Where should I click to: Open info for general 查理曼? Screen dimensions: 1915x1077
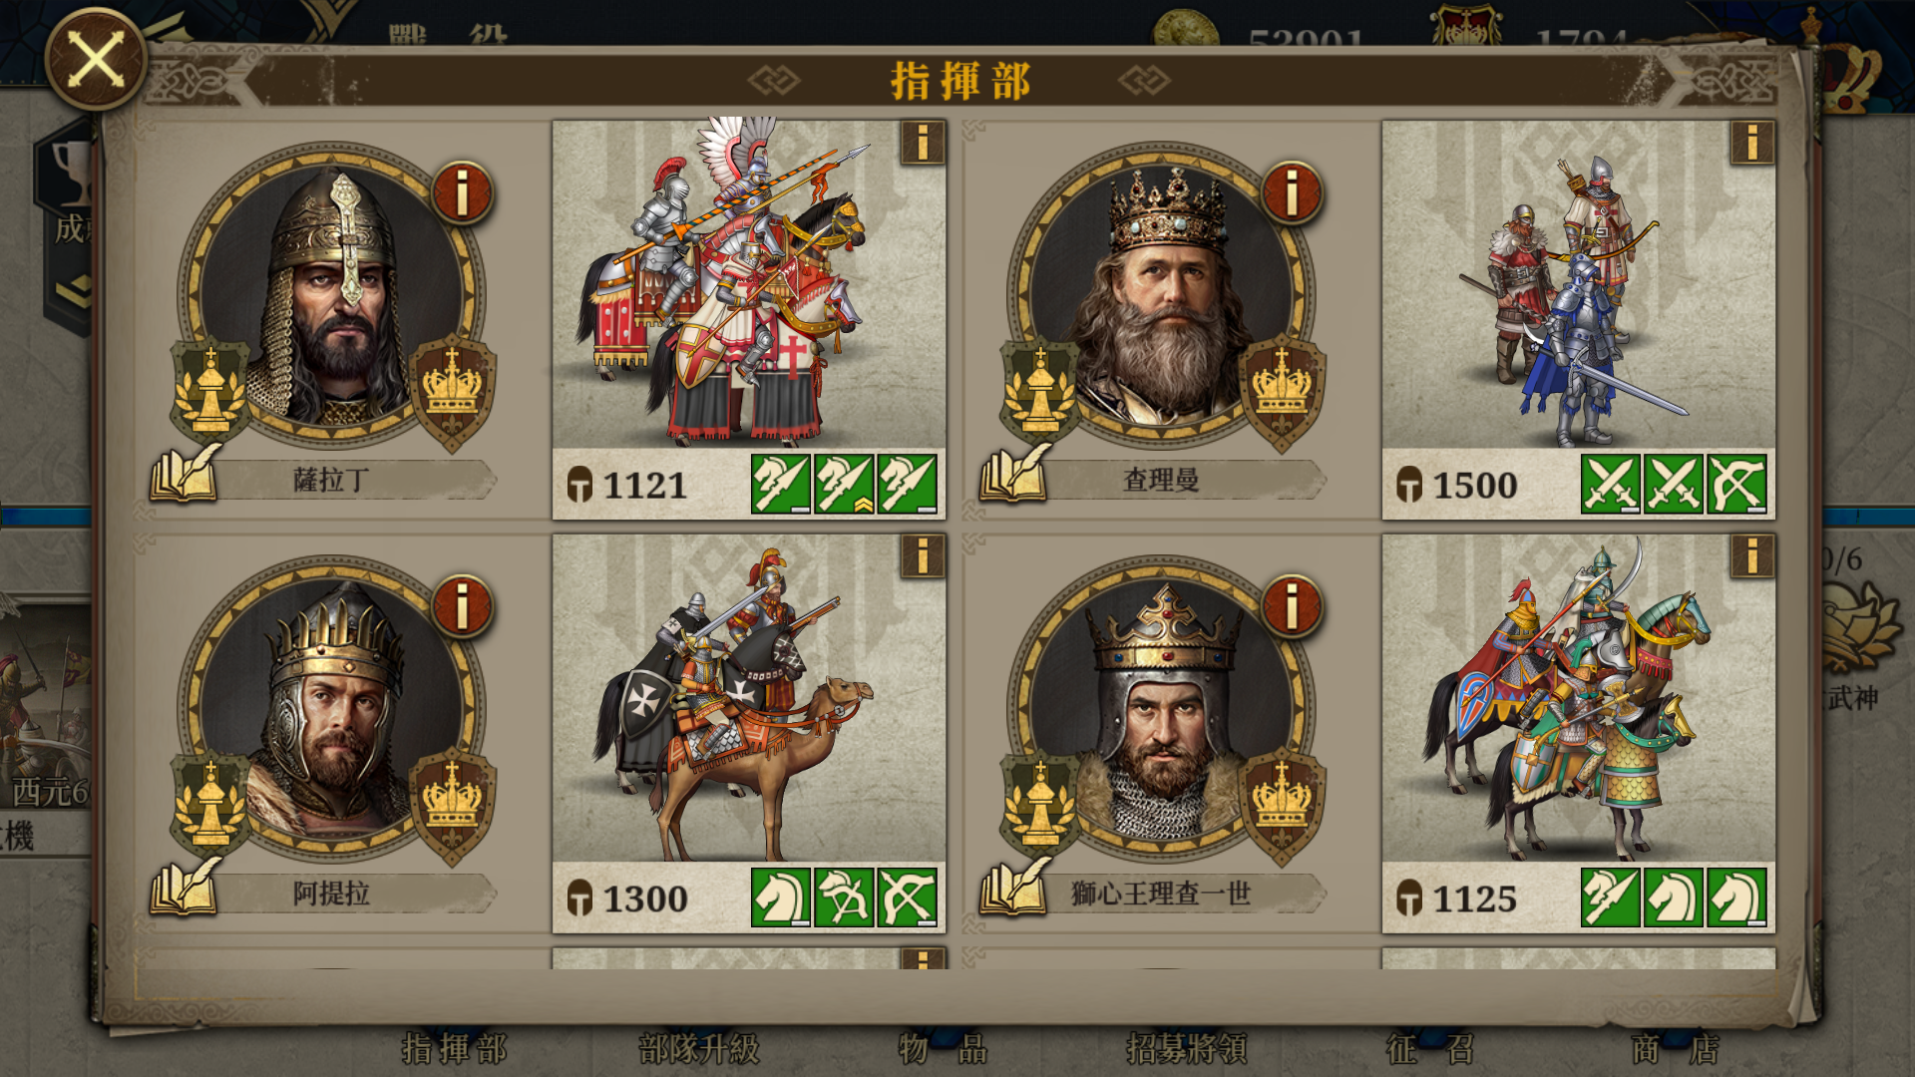pyautogui.click(x=1292, y=192)
